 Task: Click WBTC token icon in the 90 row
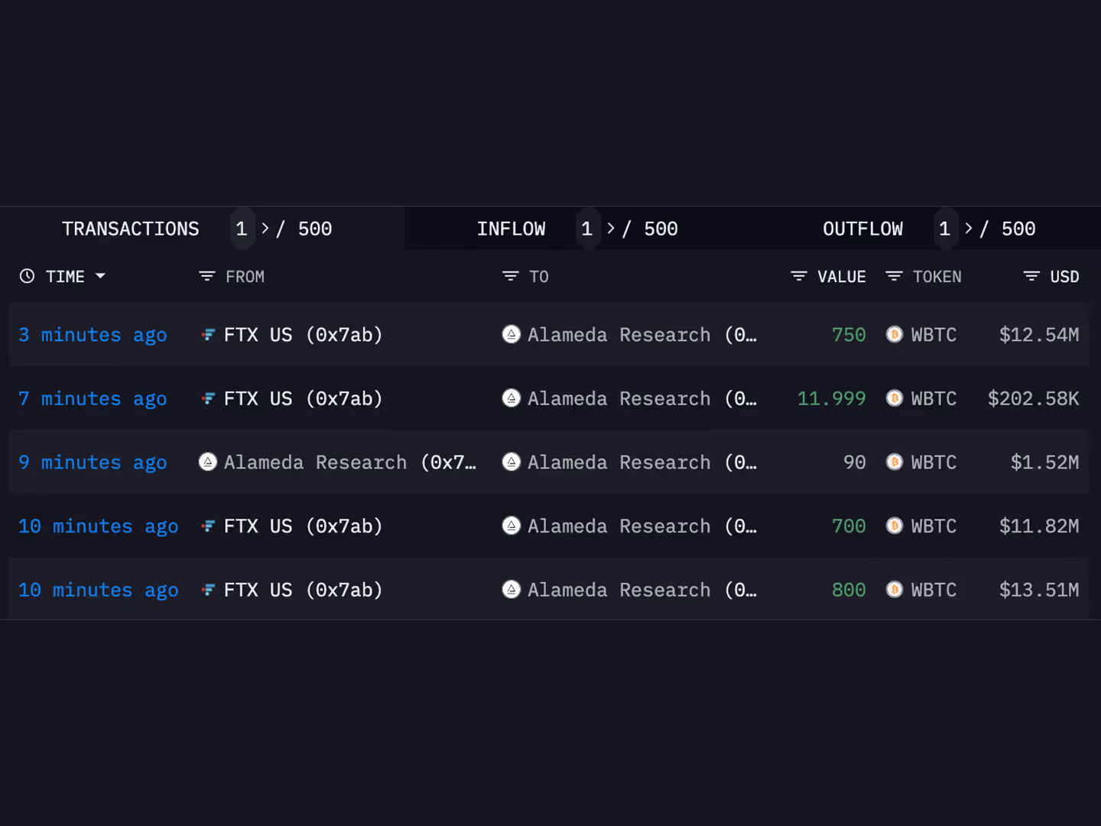click(894, 462)
